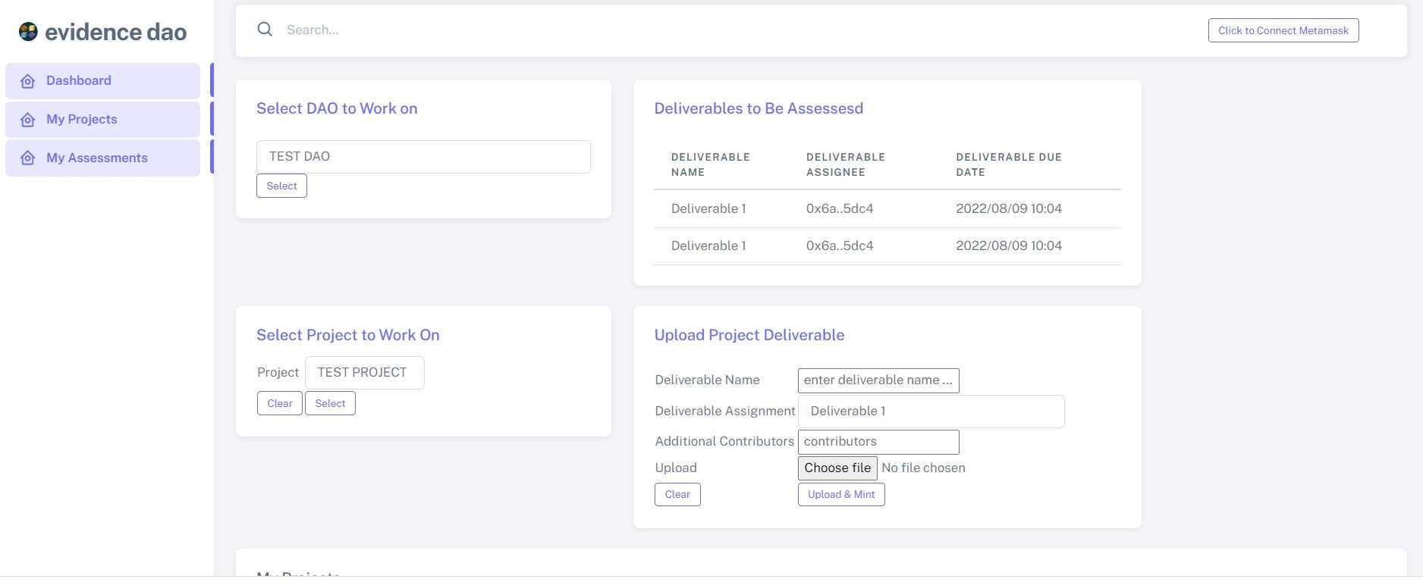Click the Deliverable Assignment label
The image size is (1423, 582).
coord(725,411)
